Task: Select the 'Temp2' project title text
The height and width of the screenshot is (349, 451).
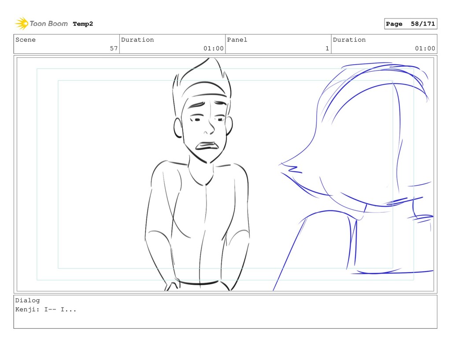Action: pos(83,24)
